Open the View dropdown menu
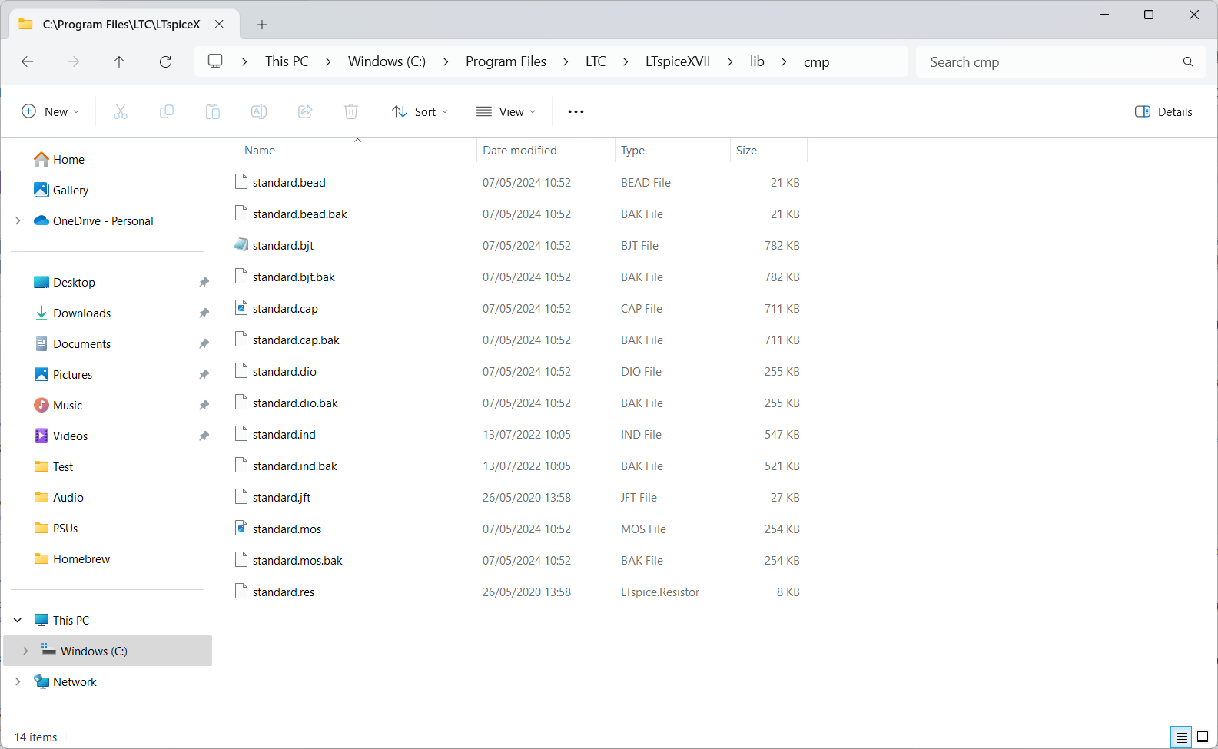 point(506,111)
